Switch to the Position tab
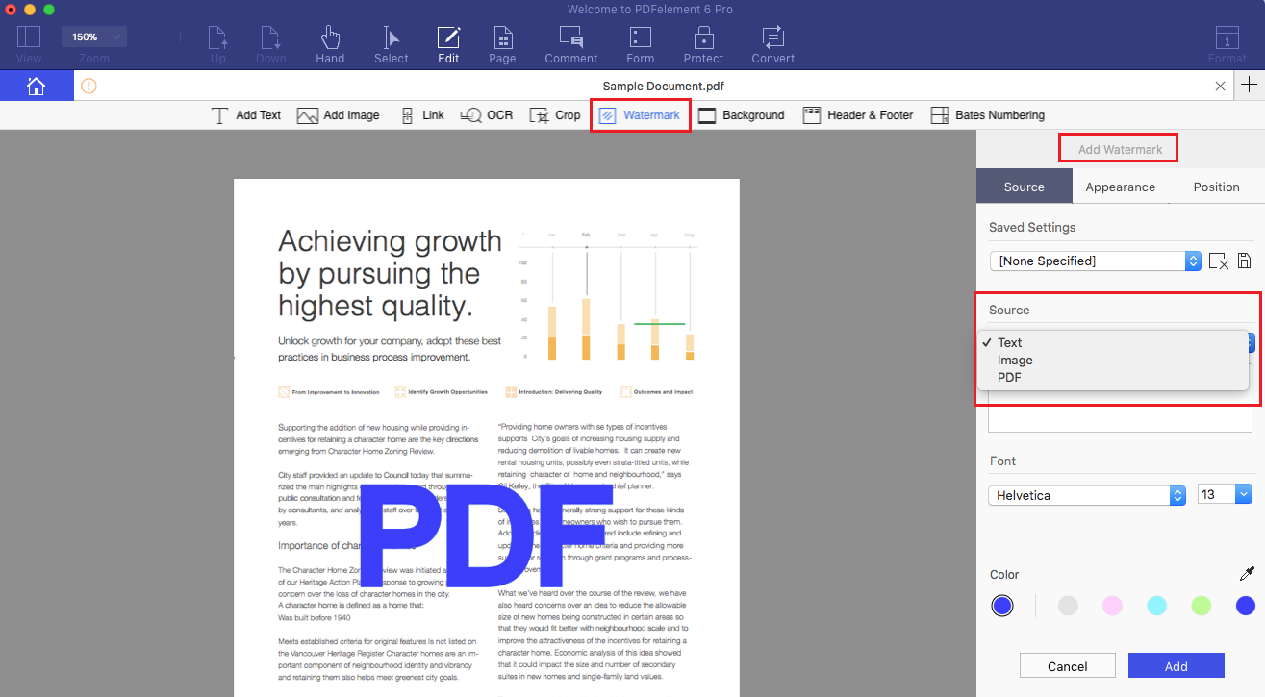Viewport: 1265px width, 697px height. 1215,186
